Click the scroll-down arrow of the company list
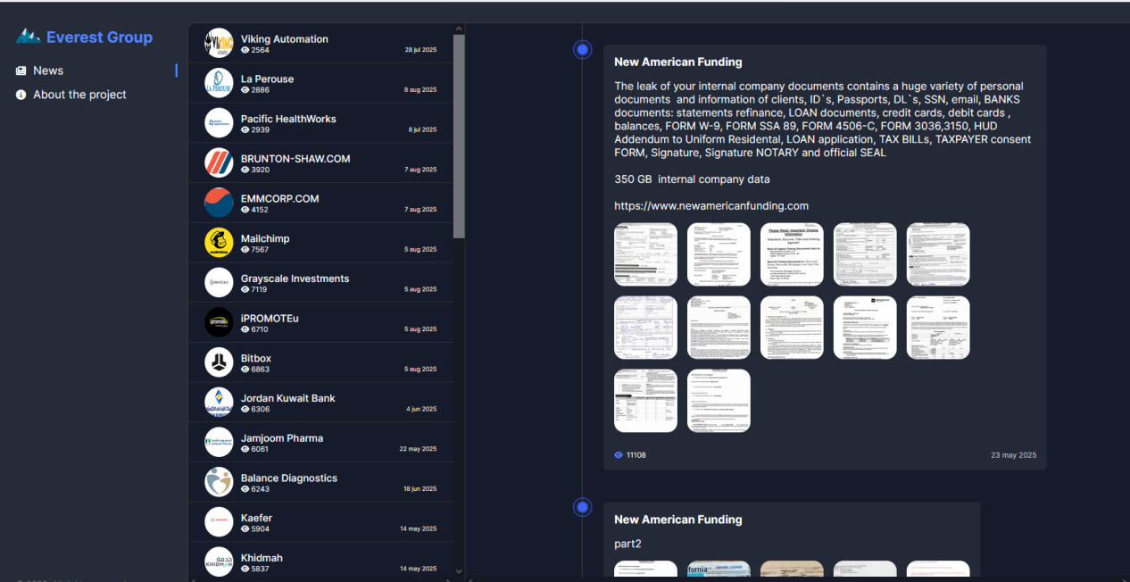 click(x=459, y=570)
